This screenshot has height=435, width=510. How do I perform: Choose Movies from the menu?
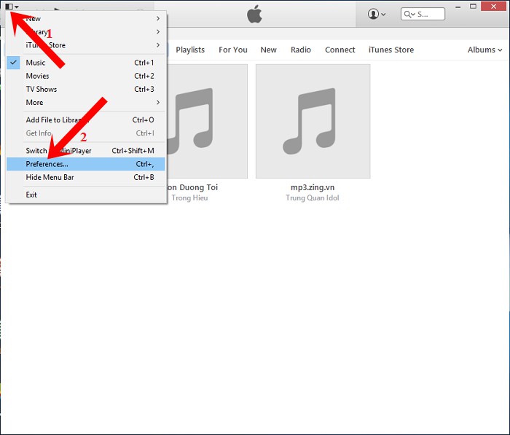86,76
